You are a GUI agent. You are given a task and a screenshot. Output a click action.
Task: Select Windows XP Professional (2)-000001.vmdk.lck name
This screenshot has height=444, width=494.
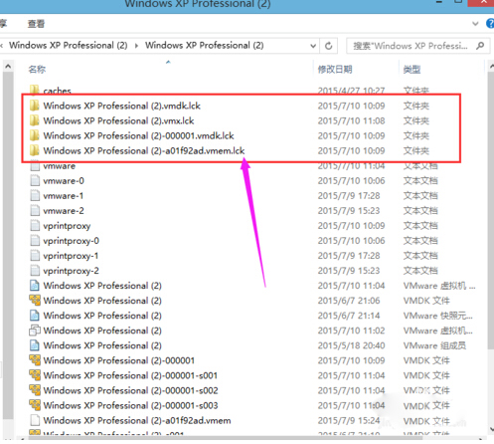point(138,135)
